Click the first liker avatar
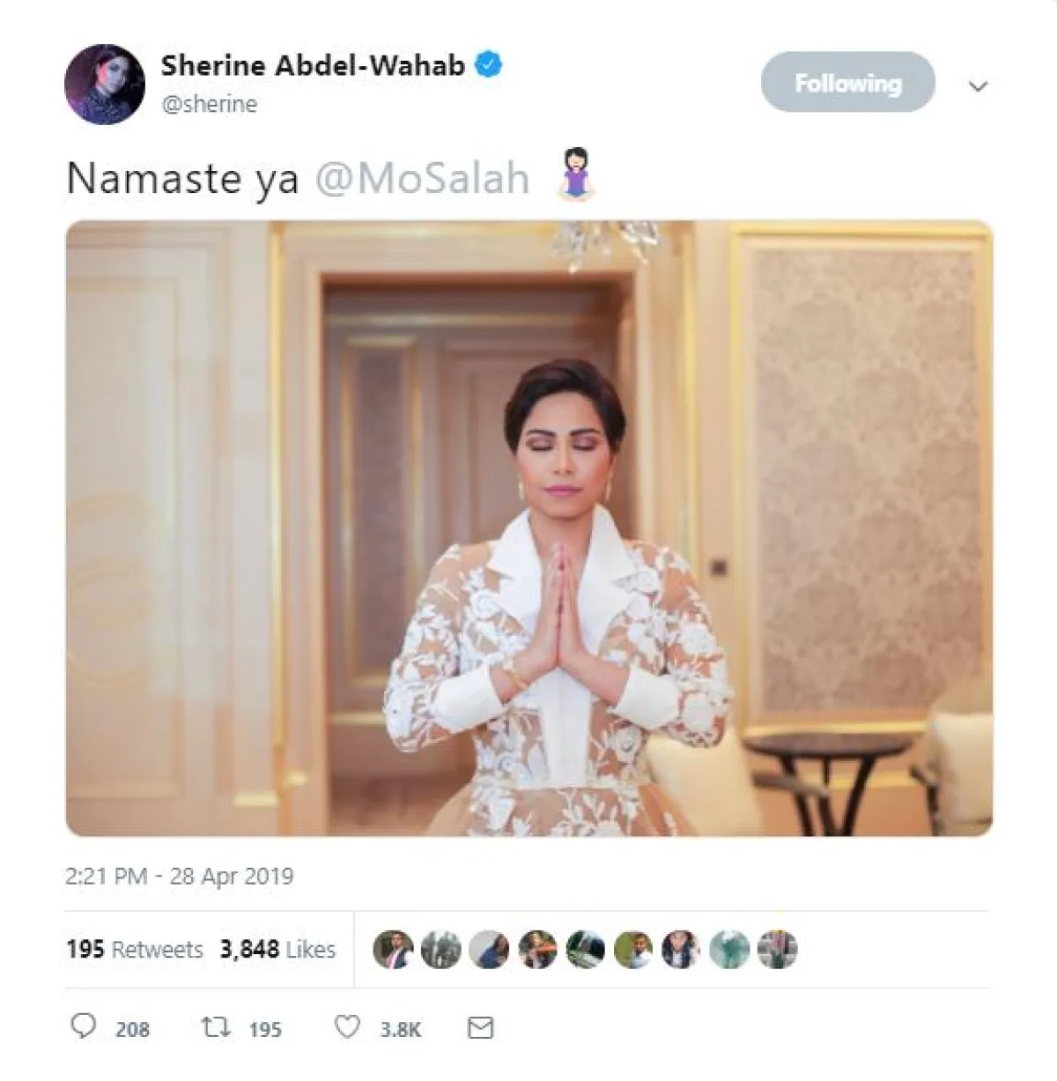 393,950
